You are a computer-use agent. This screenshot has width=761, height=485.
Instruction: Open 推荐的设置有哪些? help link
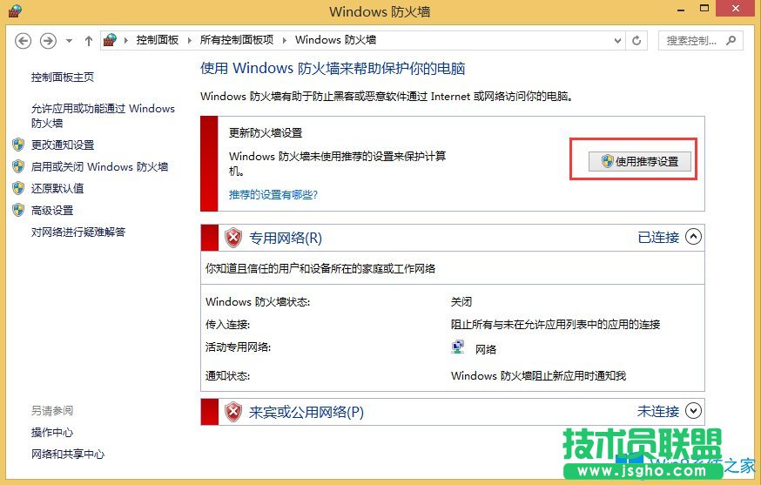[273, 195]
